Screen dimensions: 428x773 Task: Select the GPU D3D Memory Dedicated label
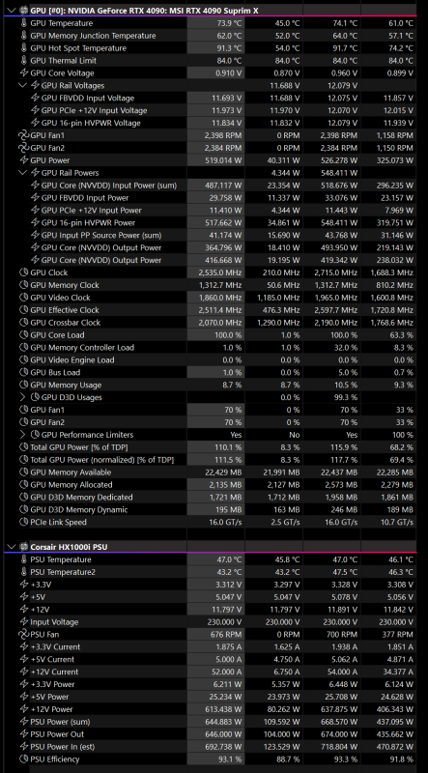coord(82,497)
